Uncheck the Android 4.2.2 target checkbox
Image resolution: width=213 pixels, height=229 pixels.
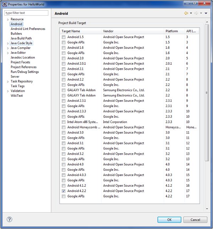[x=64, y=191]
